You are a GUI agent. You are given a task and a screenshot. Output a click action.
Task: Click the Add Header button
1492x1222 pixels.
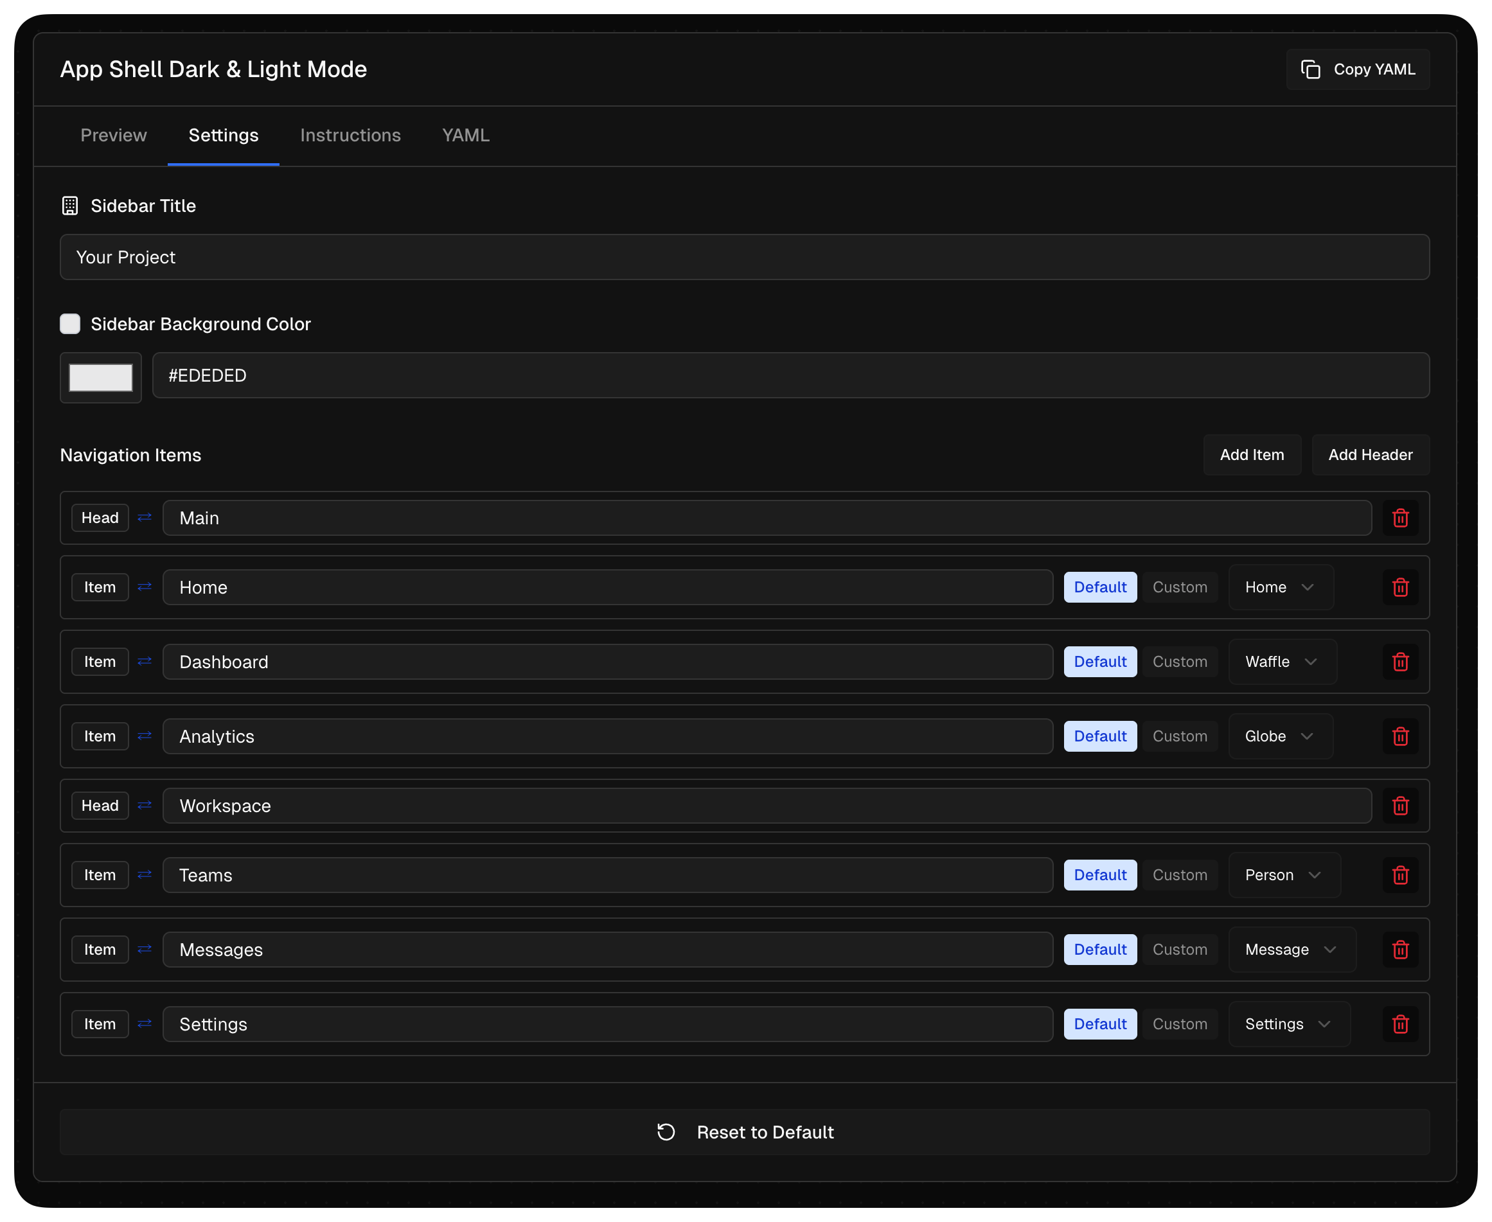tap(1370, 455)
